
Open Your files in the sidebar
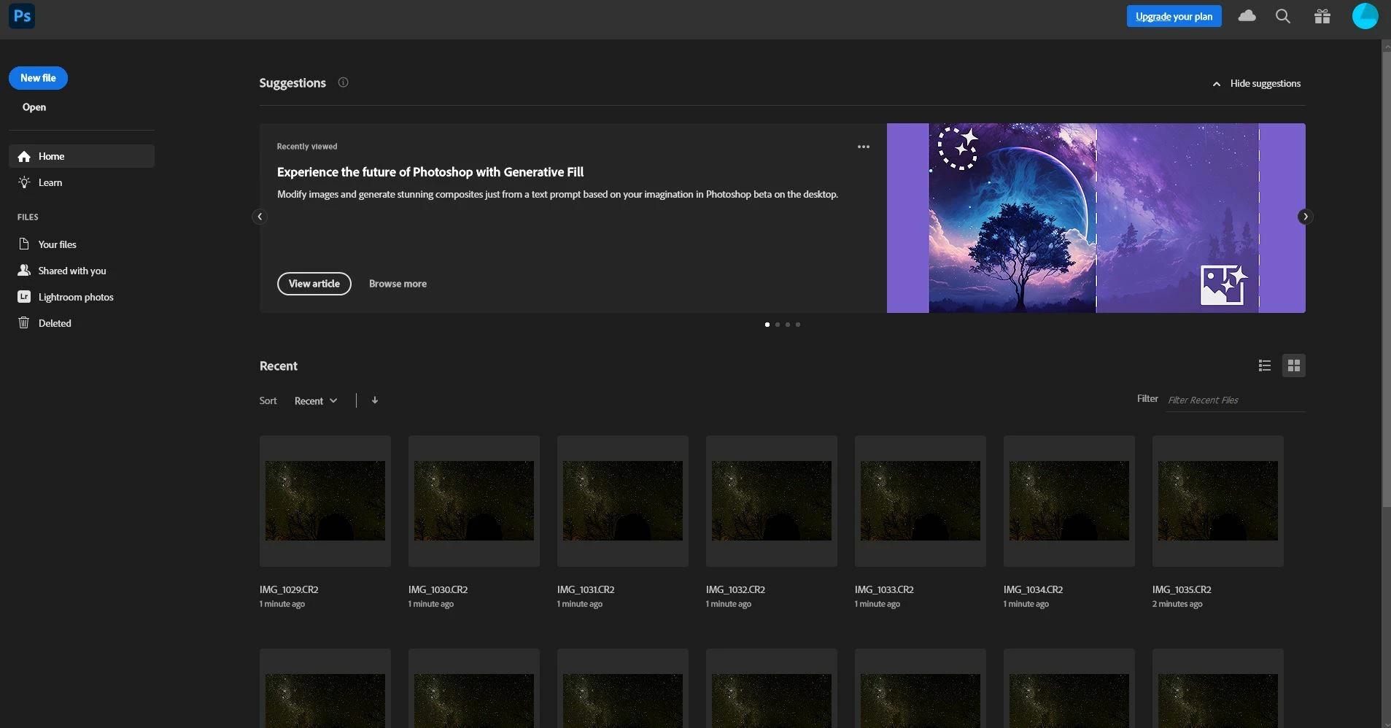point(82,244)
